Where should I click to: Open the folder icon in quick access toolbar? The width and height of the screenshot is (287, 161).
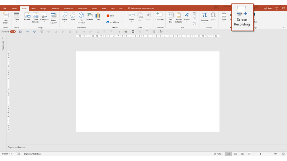pos(161,31)
